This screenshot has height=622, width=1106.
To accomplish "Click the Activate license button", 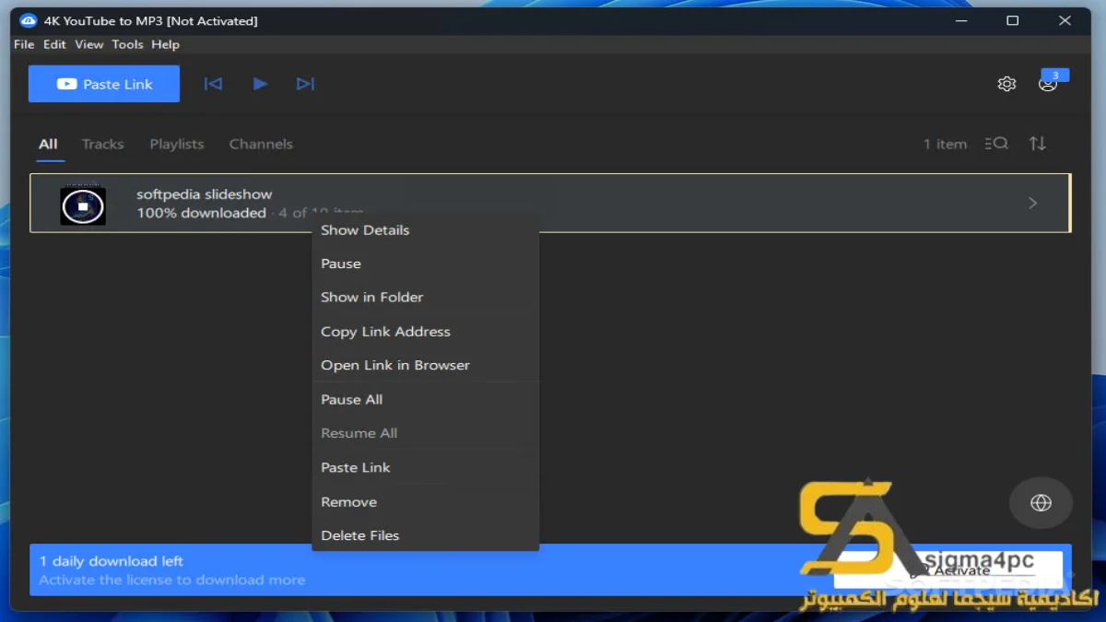I will 947,570.
